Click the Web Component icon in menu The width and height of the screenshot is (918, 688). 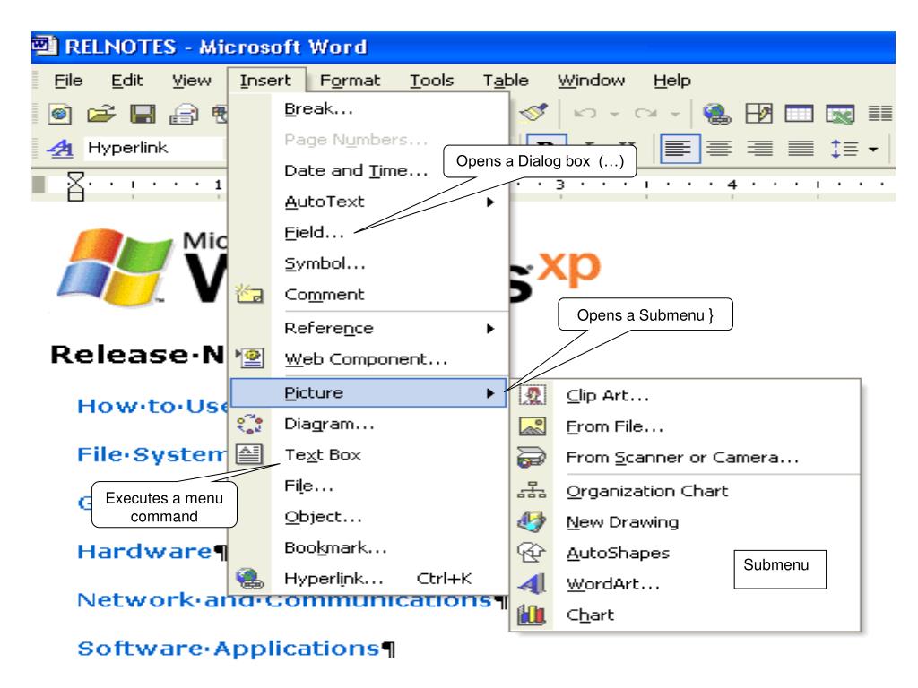pos(251,357)
